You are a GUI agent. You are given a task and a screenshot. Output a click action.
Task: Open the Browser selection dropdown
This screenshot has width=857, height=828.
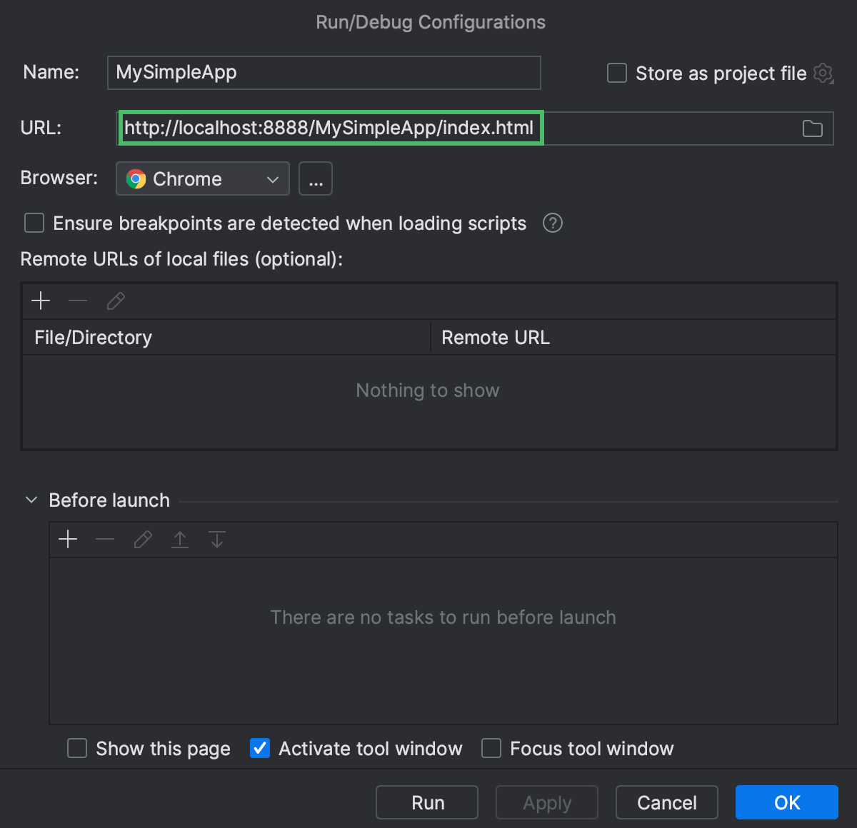coord(202,178)
